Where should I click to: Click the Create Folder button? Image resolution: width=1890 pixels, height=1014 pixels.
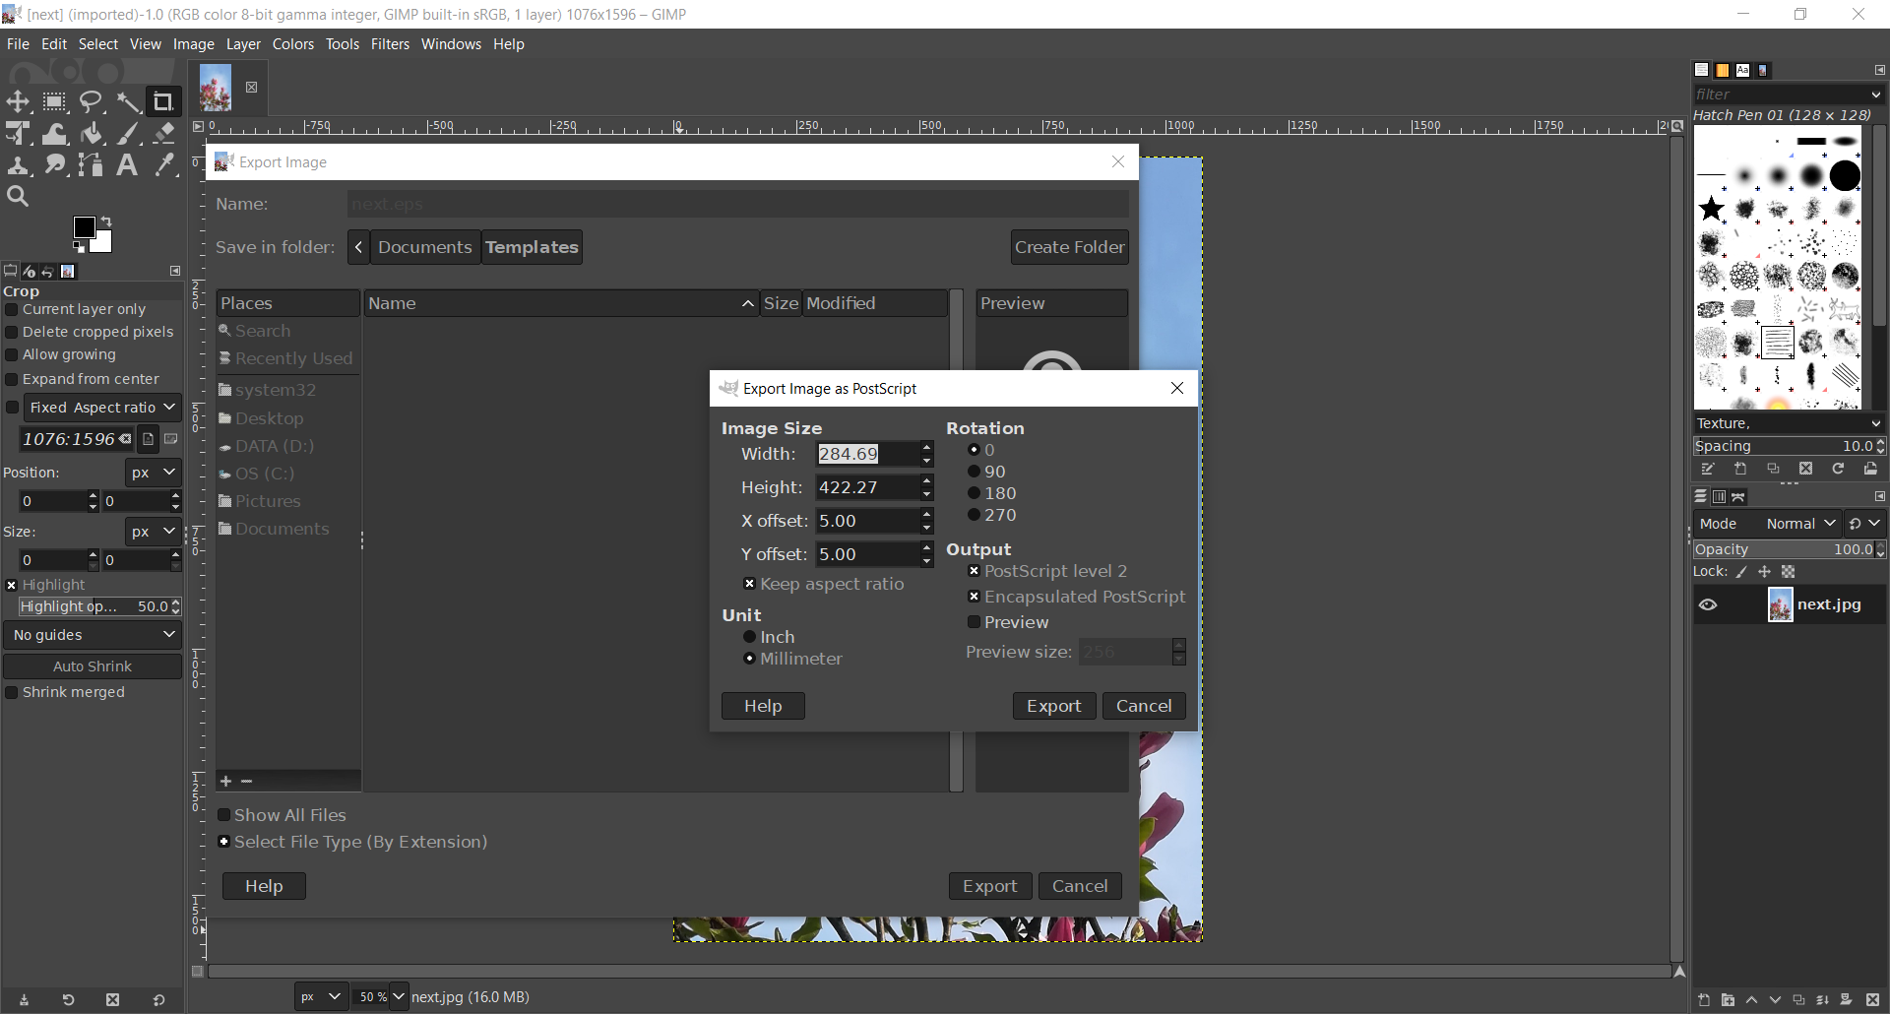pyautogui.click(x=1069, y=247)
